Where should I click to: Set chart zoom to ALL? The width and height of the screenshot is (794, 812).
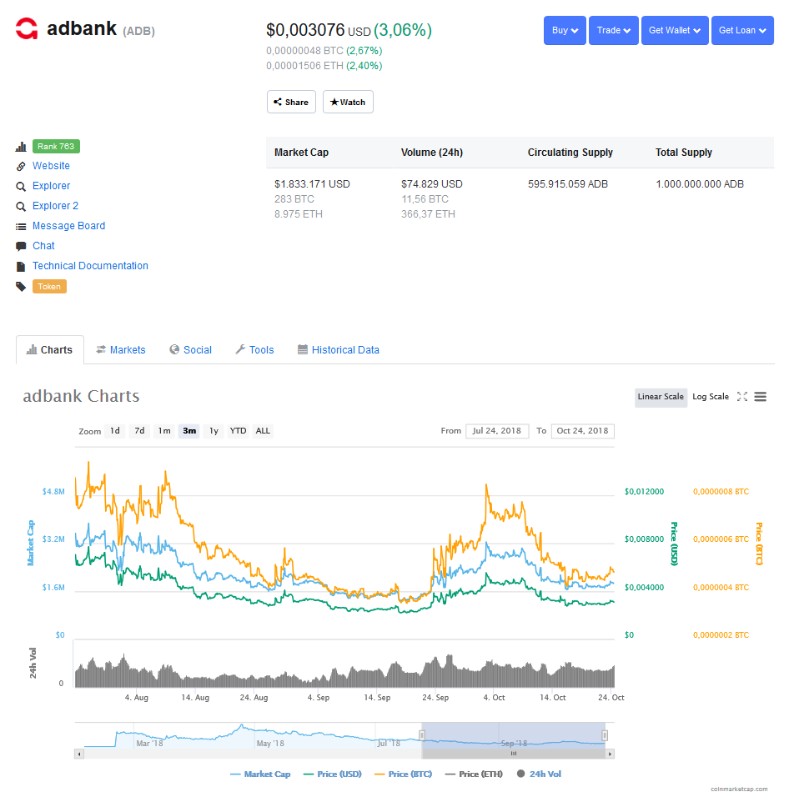pyautogui.click(x=263, y=431)
